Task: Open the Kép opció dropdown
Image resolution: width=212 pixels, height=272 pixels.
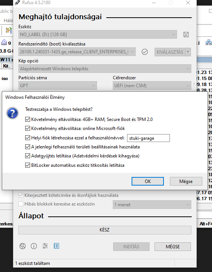Action: click(105, 69)
